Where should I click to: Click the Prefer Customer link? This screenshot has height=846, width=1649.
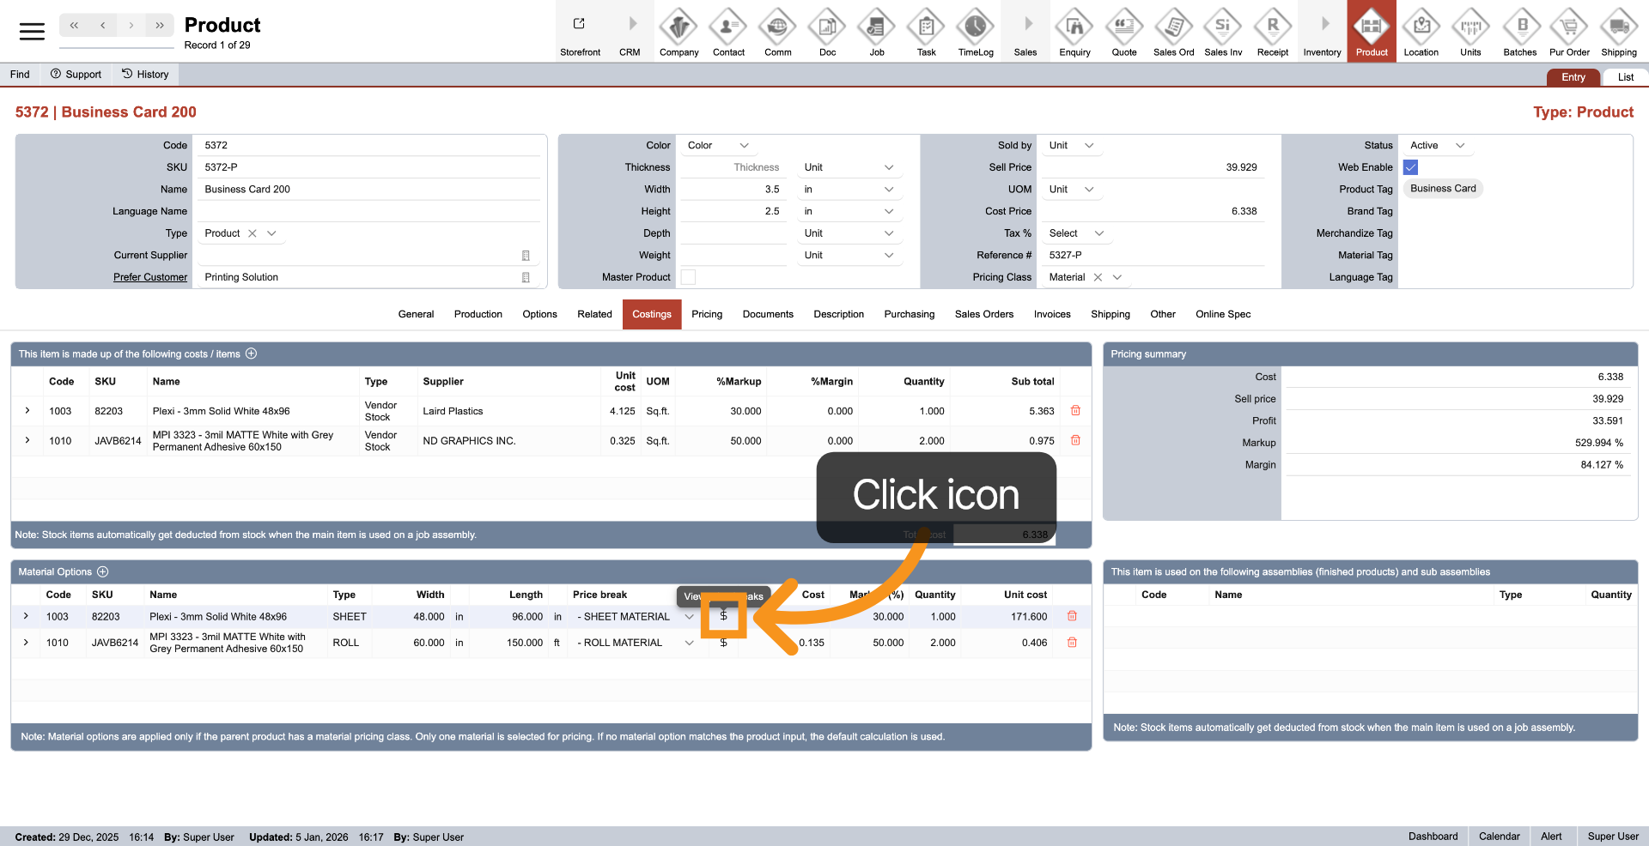tap(150, 277)
